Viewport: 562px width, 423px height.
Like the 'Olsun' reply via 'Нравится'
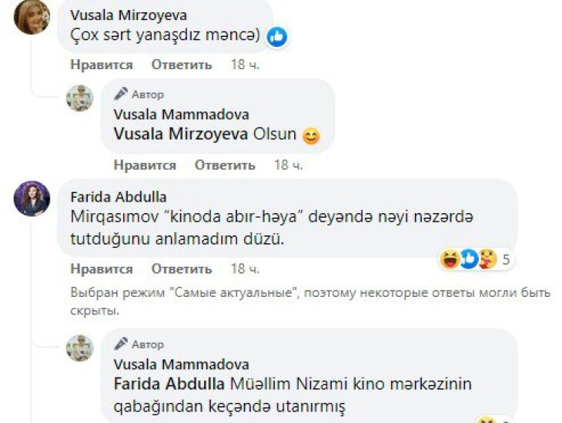tap(145, 165)
